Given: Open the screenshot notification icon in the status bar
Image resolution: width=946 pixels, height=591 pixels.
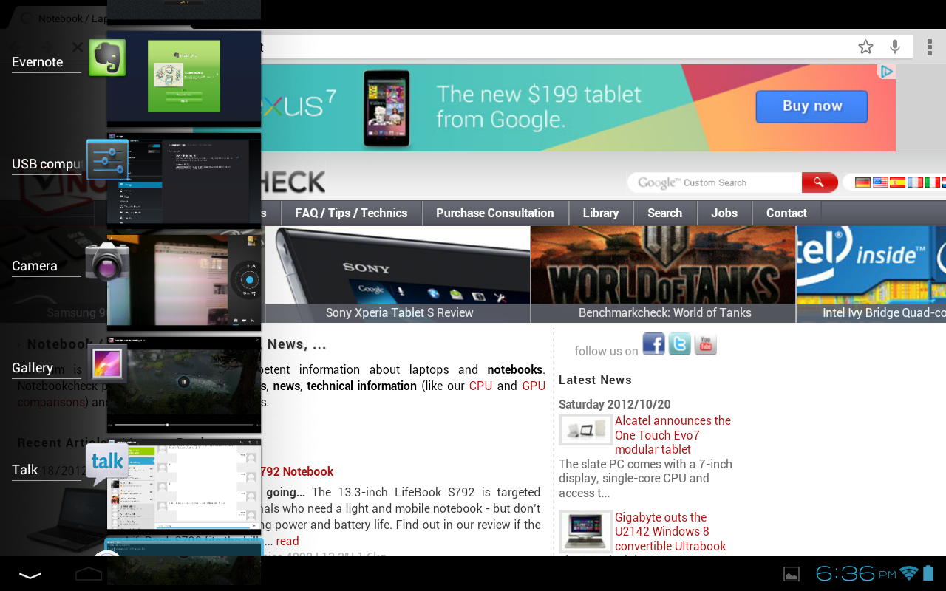Looking at the screenshot, I should pyautogui.click(x=792, y=574).
